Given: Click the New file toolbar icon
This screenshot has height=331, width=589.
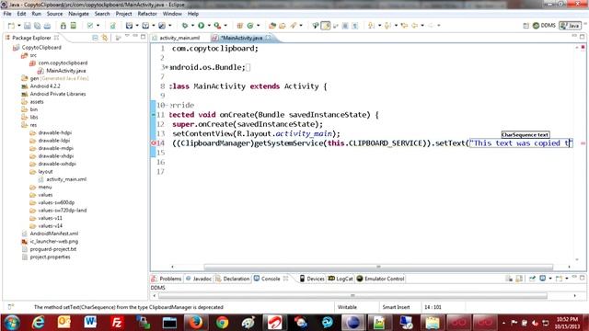Looking at the screenshot, I should point(11,26).
